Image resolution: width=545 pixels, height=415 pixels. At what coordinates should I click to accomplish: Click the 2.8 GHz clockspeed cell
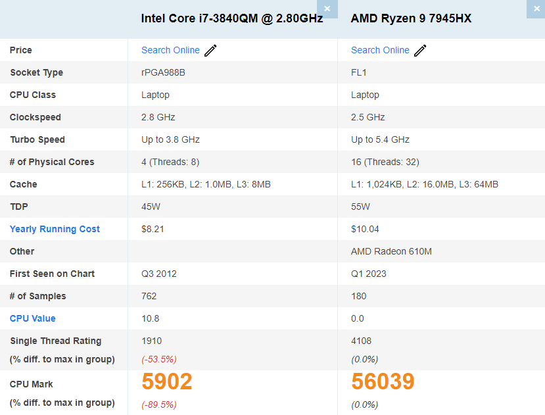click(x=158, y=117)
